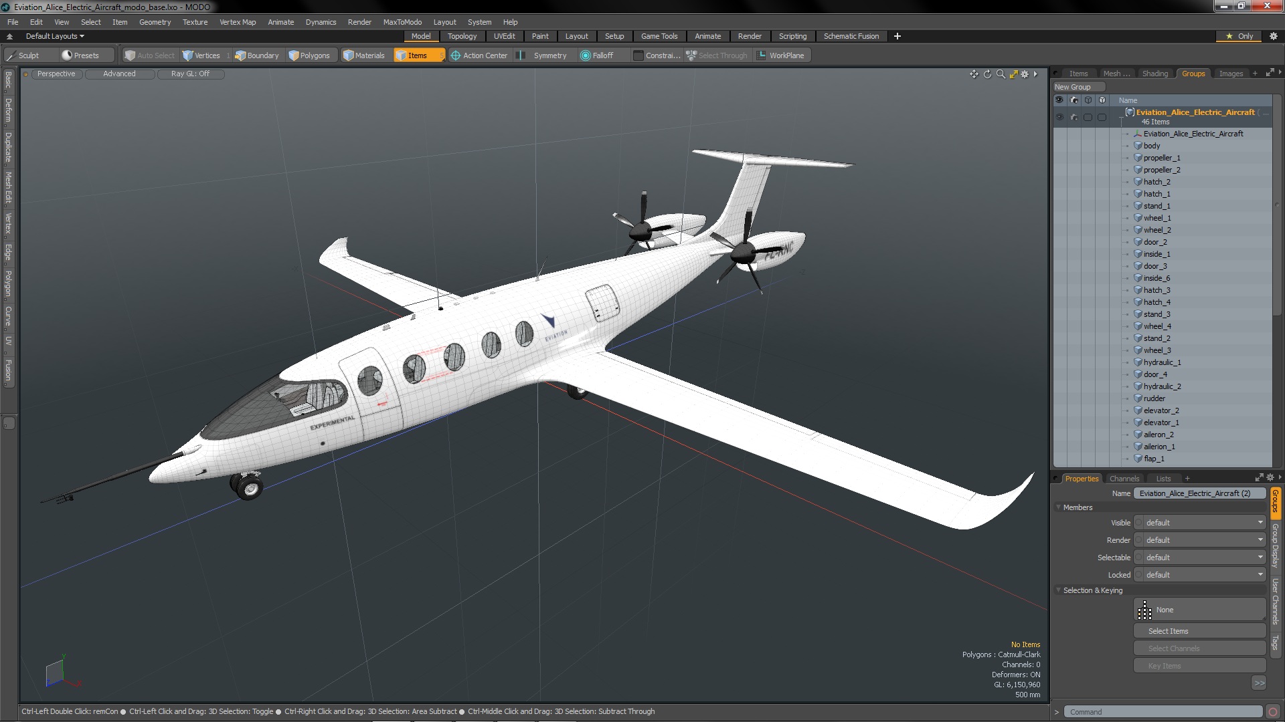This screenshot has height=722, width=1285.
Task: Click the group icon of Eviation_Alice_Electric_Aircraft
Action: click(1130, 112)
